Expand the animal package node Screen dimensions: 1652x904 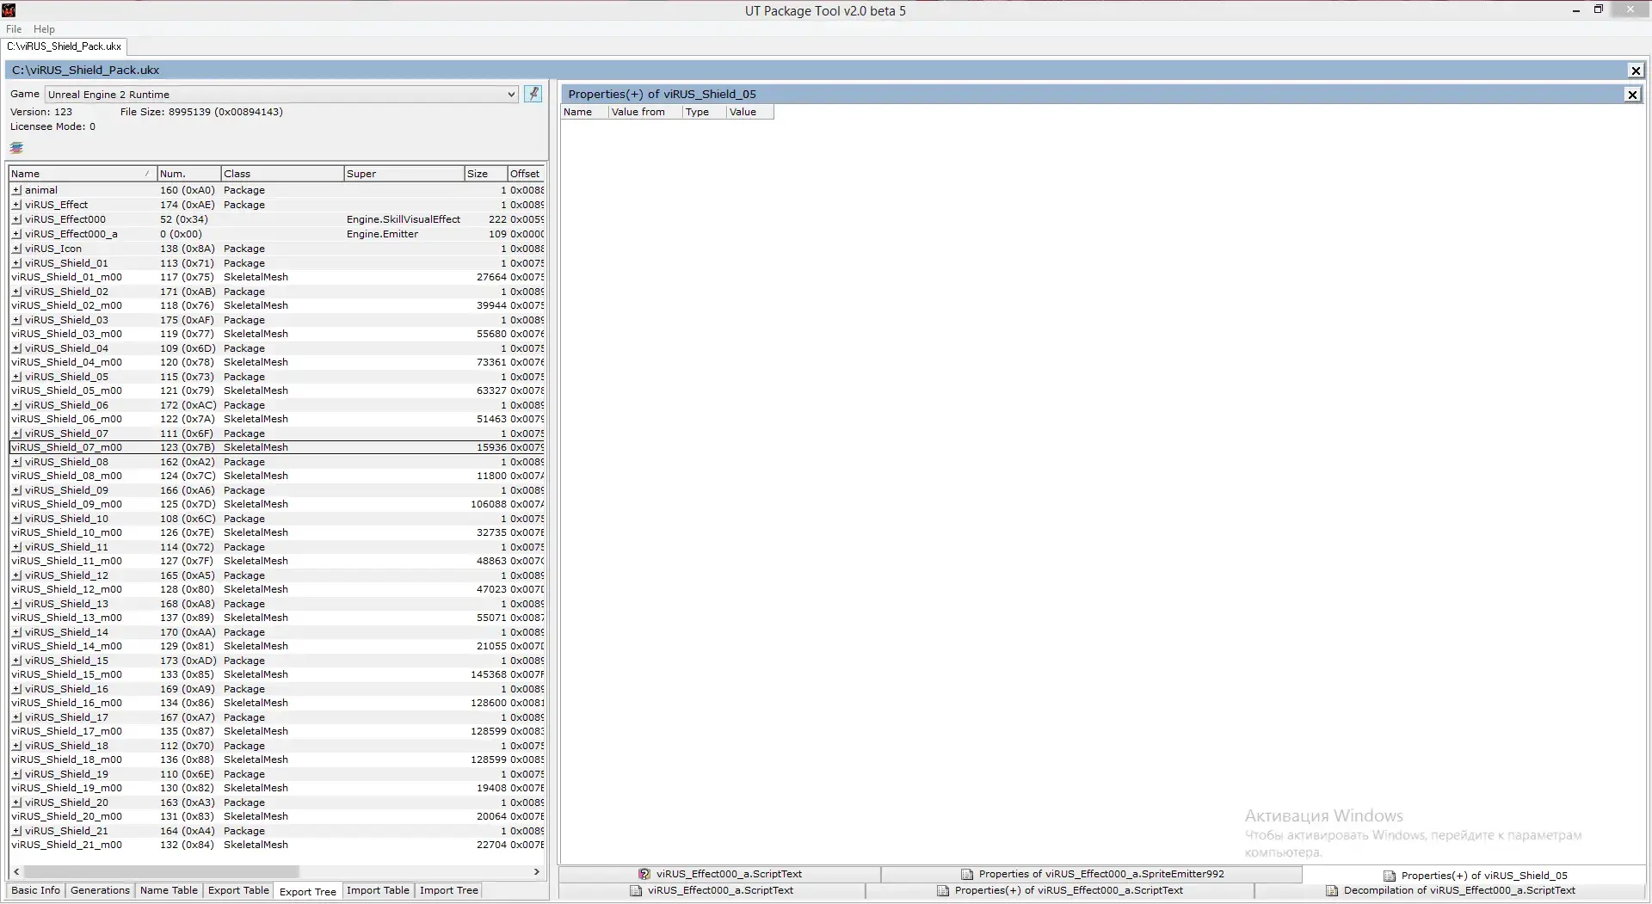tap(16, 190)
